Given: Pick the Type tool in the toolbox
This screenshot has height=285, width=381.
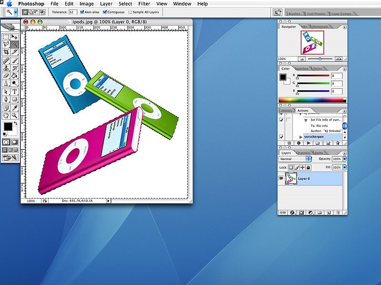Looking at the screenshot, I should click(x=15, y=92).
